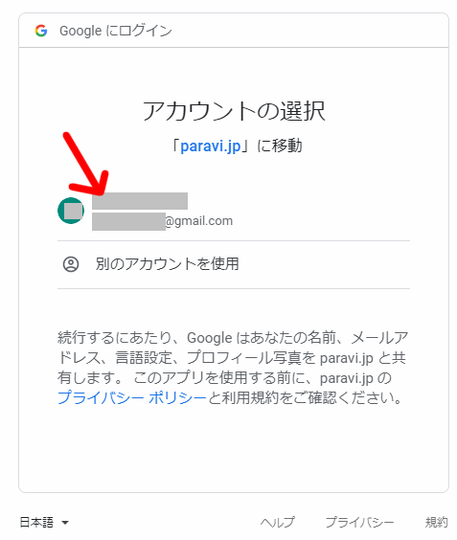Click the redacted account name field
Viewport: 457px width, 540px height.
(x=140, y=201)
